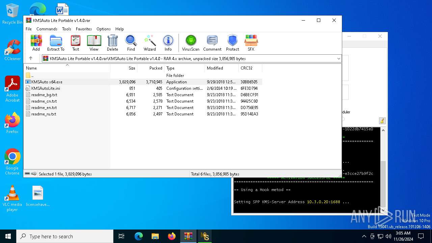The image size is (432, 243).
Task: Go up one folder level arrow
Action: [31, 58]
